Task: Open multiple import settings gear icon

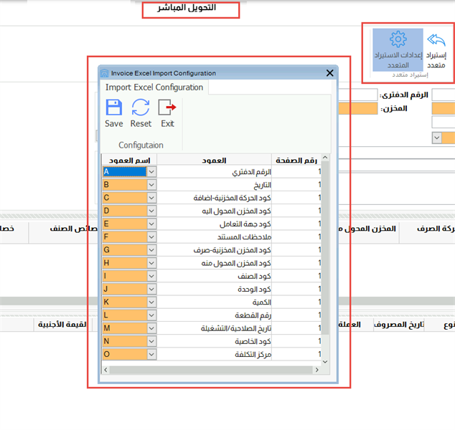Action: click(x=398, y=39)
